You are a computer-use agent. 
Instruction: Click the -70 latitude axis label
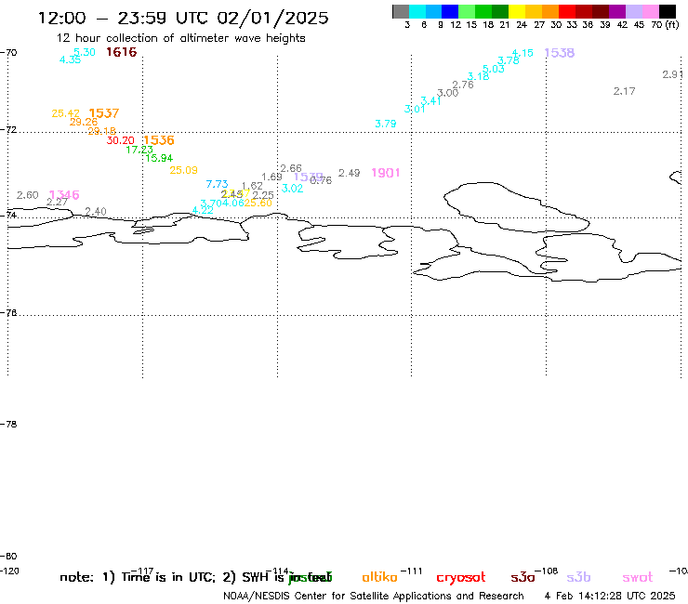pyautogui.click(x=8, y=53)
